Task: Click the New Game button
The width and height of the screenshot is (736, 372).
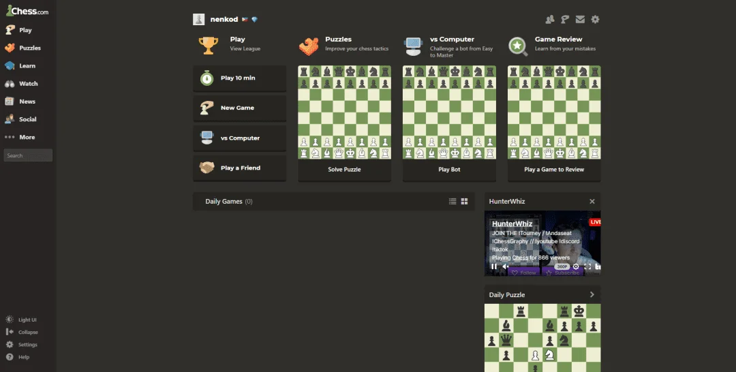Action: (x=239, y=108)
